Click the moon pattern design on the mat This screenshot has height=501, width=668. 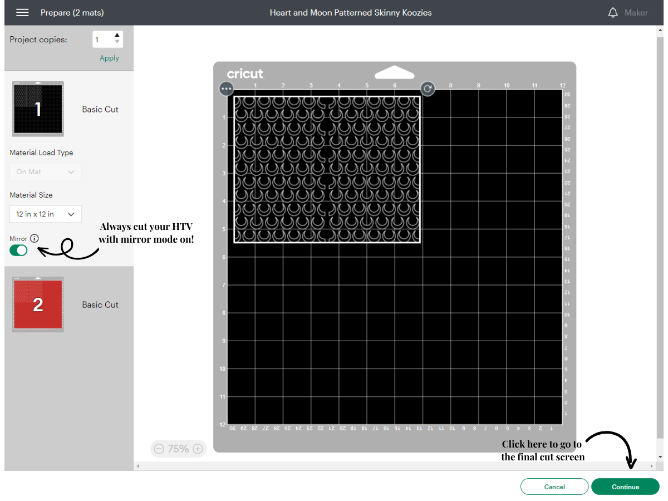pos(327,169)
